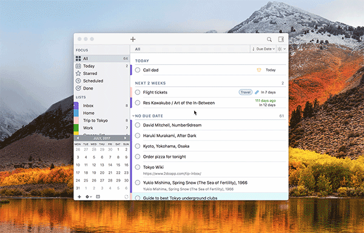Select the All focus grid icon

point(78,59)
